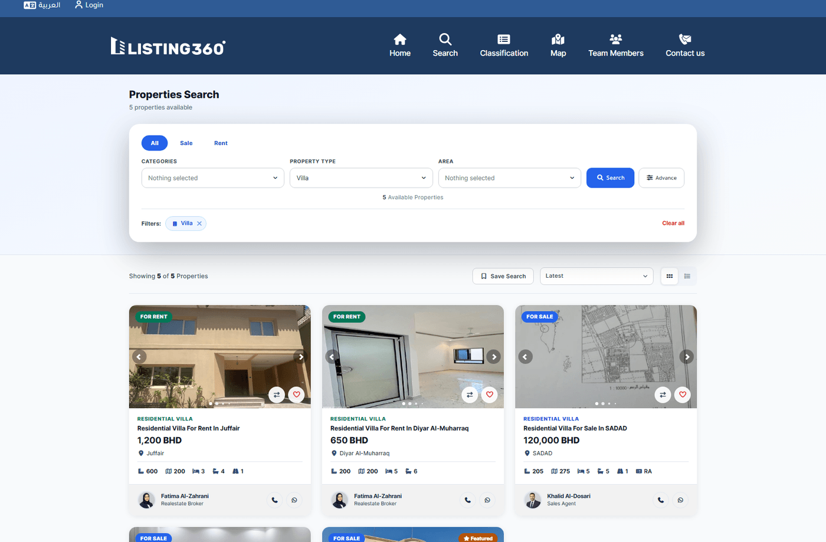The height and width of the screenshot is (542, 826).
Task: Open Property Type dropdown showing Villa
Action: click(361, 178)
